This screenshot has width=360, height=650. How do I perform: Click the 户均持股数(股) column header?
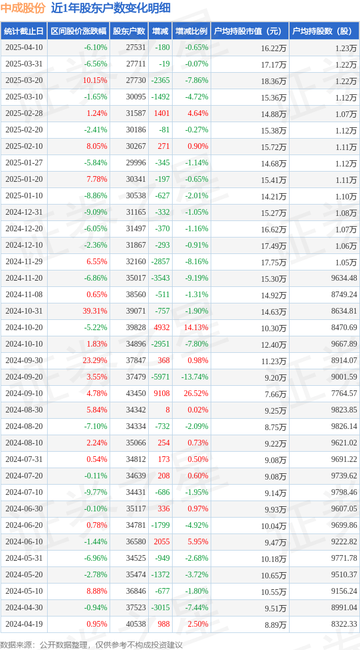324,31
